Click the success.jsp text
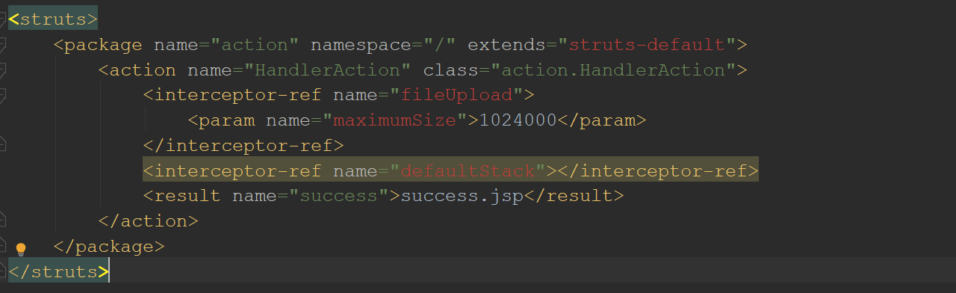This screenshot has height=293, width=956. click(462, 196)
